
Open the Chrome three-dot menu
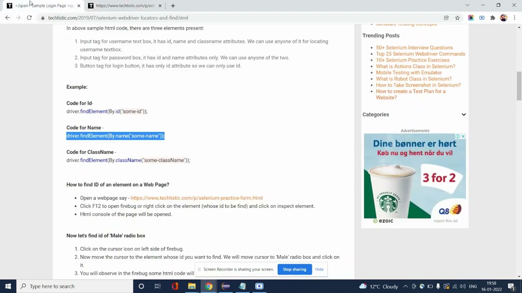514,18
